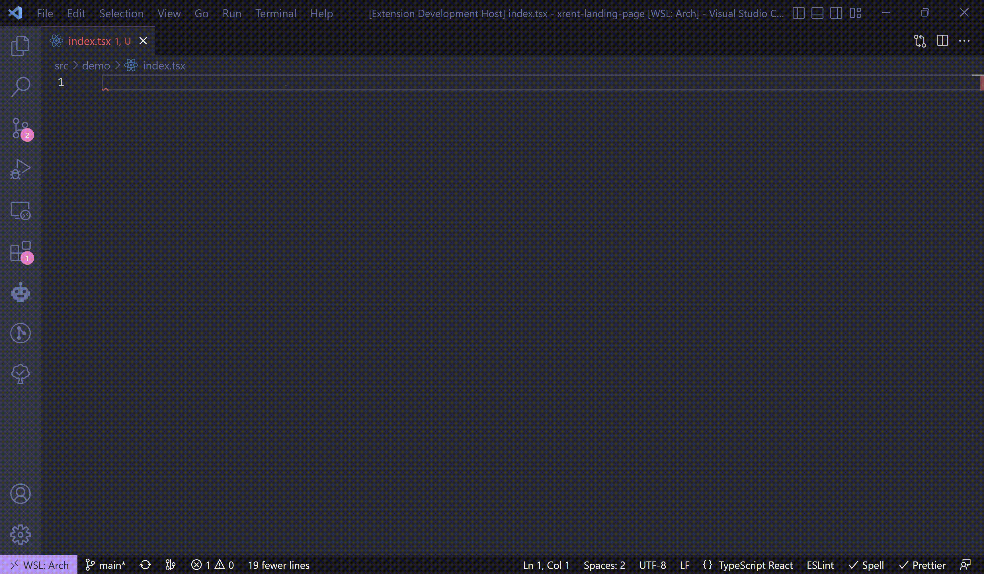Open Remote Explorer view
Image resolution: width=984 pixels, height=574 pixels.
20,210
